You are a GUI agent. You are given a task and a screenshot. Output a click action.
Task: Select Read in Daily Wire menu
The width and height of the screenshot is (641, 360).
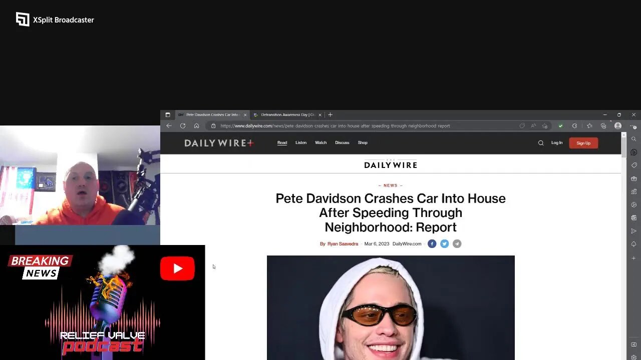click(x=282, y=143)
